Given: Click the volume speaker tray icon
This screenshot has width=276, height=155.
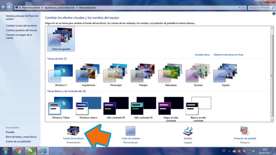Looking at the screenshot, I should 254,151.
